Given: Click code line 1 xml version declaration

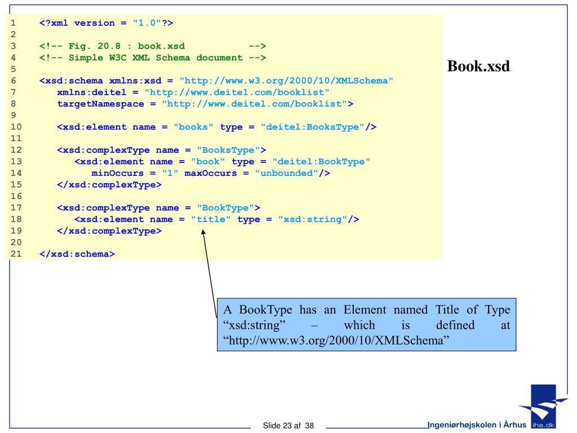Looking at the screenshot, I should click(106, 23).
